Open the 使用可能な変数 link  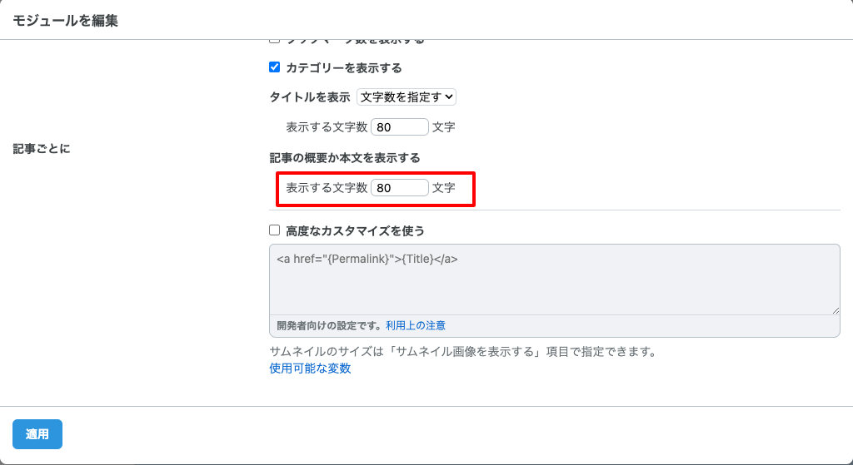(310, 369)
